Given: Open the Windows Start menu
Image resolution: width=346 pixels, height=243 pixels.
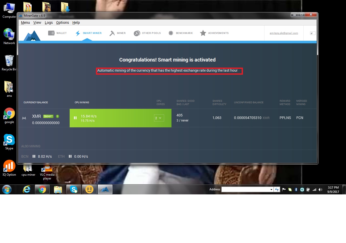Looking at the screenshot, I should click(7, 189).
